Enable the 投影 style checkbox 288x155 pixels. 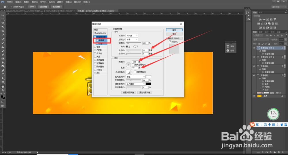point(95,73)
